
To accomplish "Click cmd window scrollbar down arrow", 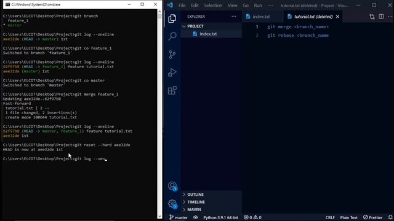I will click(x=159, y=216).
